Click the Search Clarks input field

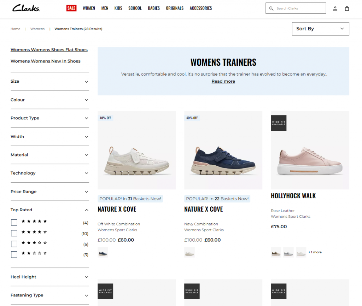pos(299,8)
